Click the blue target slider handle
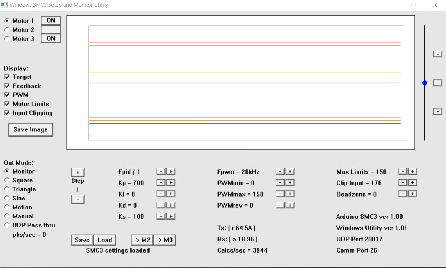 click(x=425, y=83)
